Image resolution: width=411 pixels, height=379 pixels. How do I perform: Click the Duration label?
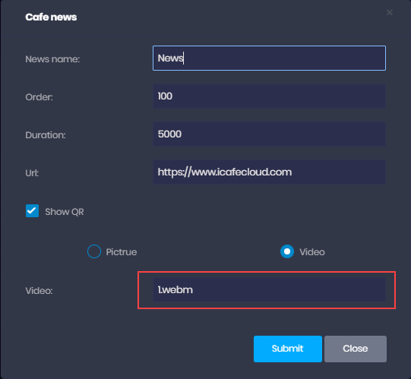click(46, 135)
